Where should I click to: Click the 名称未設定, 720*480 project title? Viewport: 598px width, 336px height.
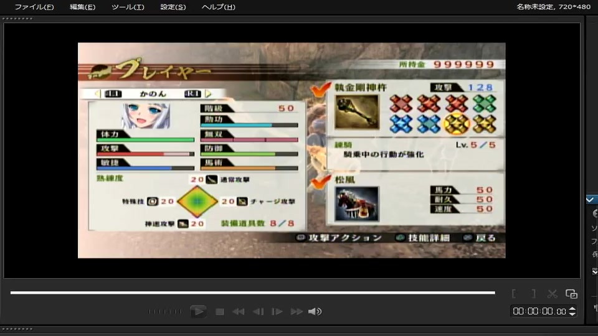[x=553, y=6]
